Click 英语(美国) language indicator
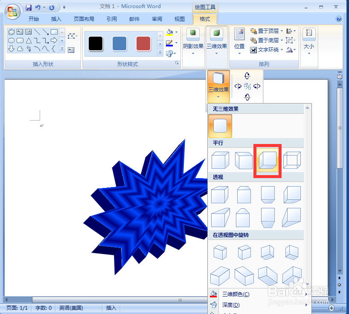The height and width of the screenshot is (314, 349). click(x=71, y=308)
